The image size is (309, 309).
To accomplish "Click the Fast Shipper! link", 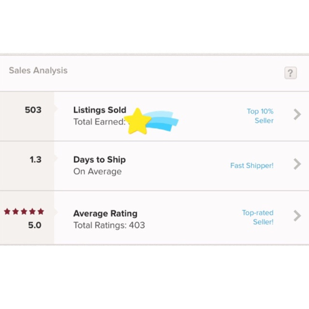I will [x=252, y=166].
